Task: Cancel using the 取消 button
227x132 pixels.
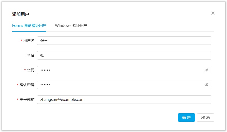Action: point(206,118)
